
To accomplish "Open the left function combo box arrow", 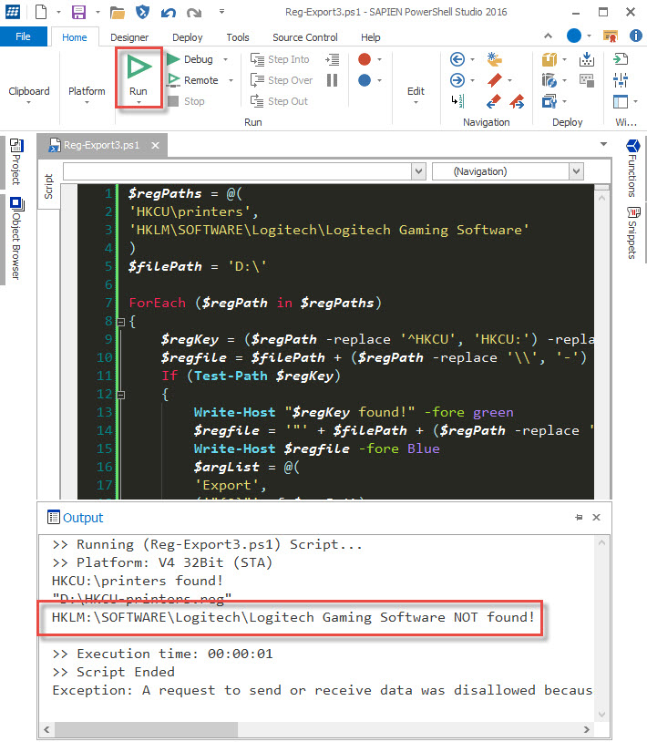I will tap(418, 171).
